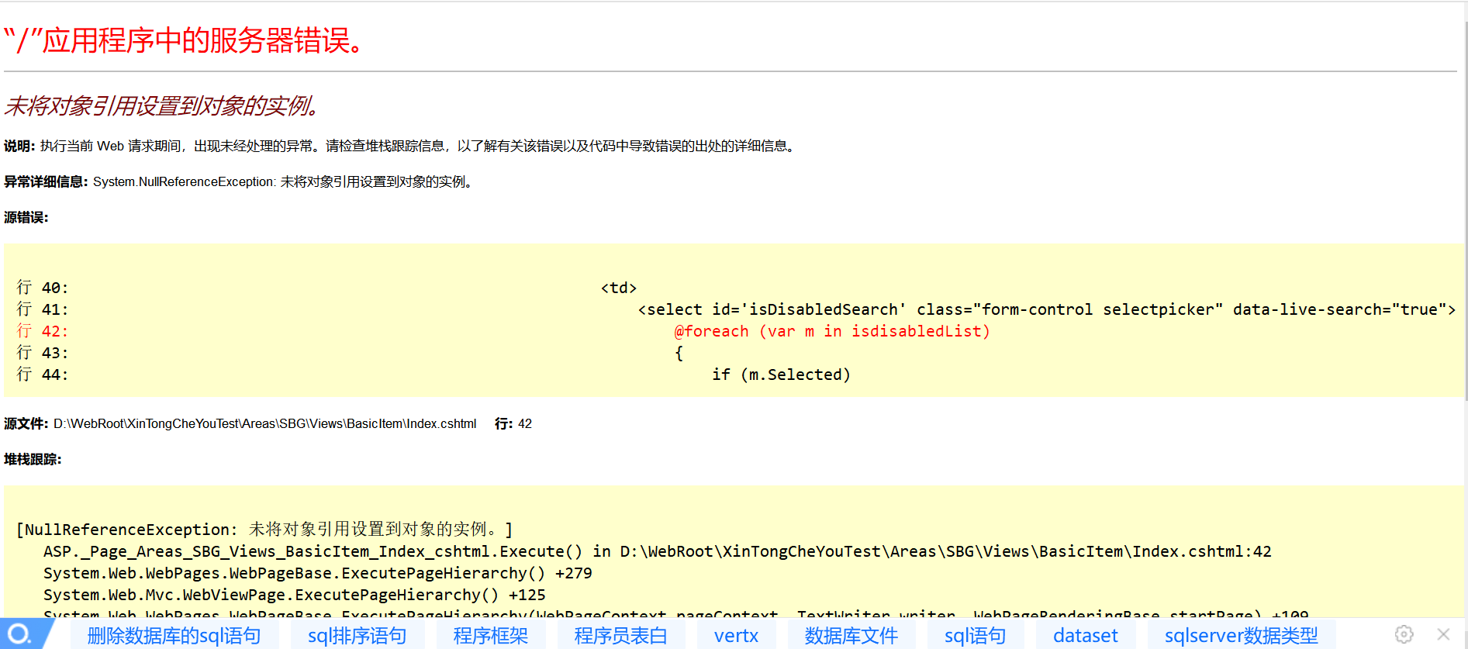The height and width of the screenshot is (649, 1468).
Task: Click the '删除数据库的sql语句' suggestion
Action: click(x=174, y=636)
